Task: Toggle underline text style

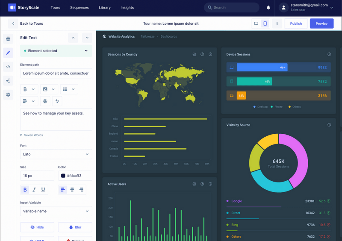Action: coord(43,190)
